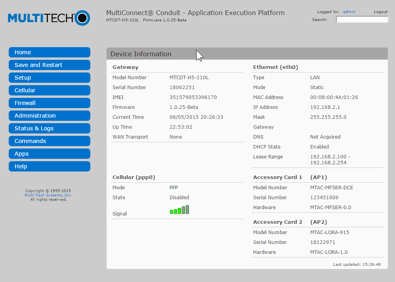Click the Accessory Card 1 heading
The height and width of the screenshot is (282, 395).
278,177
